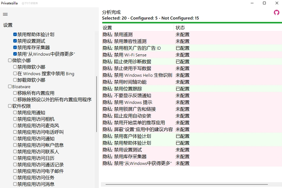Click the Selected/Configured summary text

click(150, 18)
